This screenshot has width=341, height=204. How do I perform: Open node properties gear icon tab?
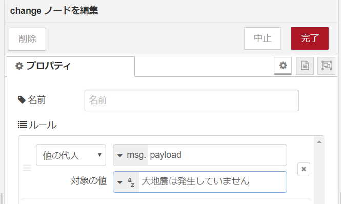[283, 66]
